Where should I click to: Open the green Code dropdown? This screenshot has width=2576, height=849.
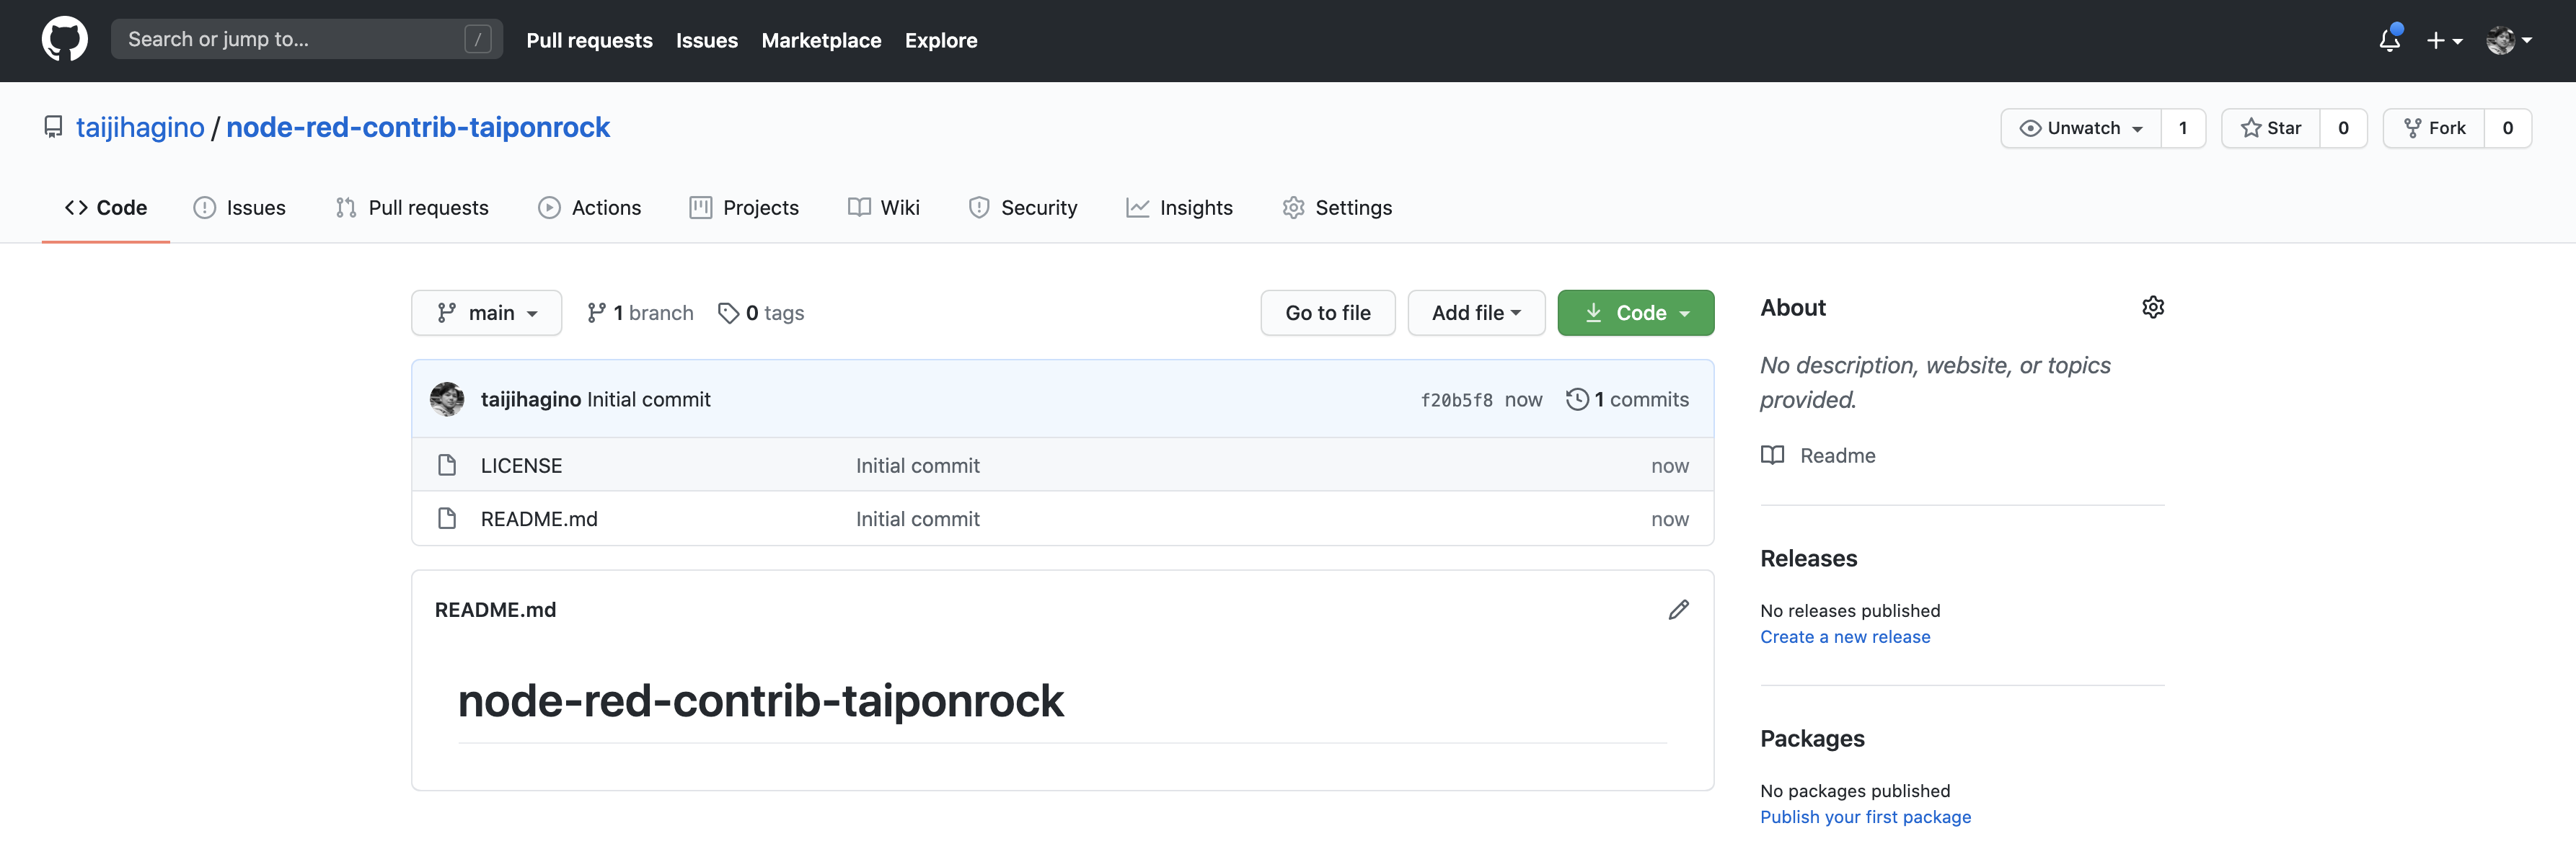(1635, 314)
